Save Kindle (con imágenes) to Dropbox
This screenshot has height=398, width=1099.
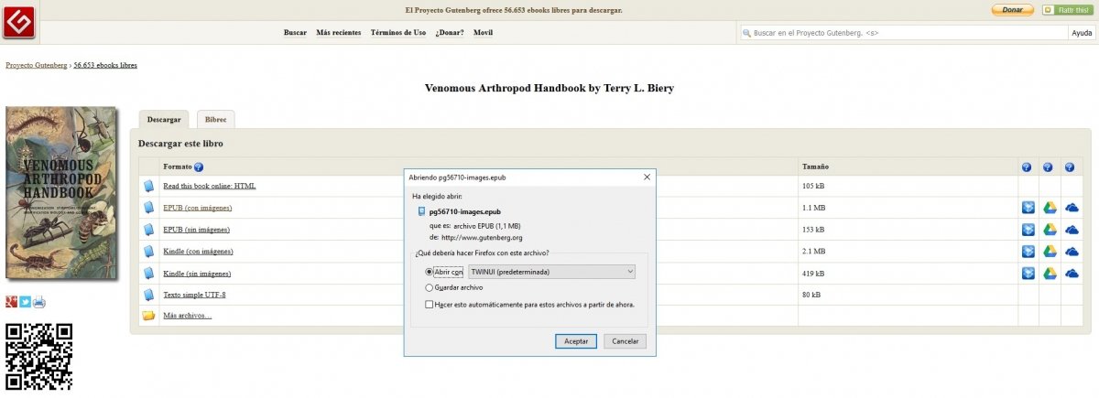pyautogui.click(x=1028, y=251)
